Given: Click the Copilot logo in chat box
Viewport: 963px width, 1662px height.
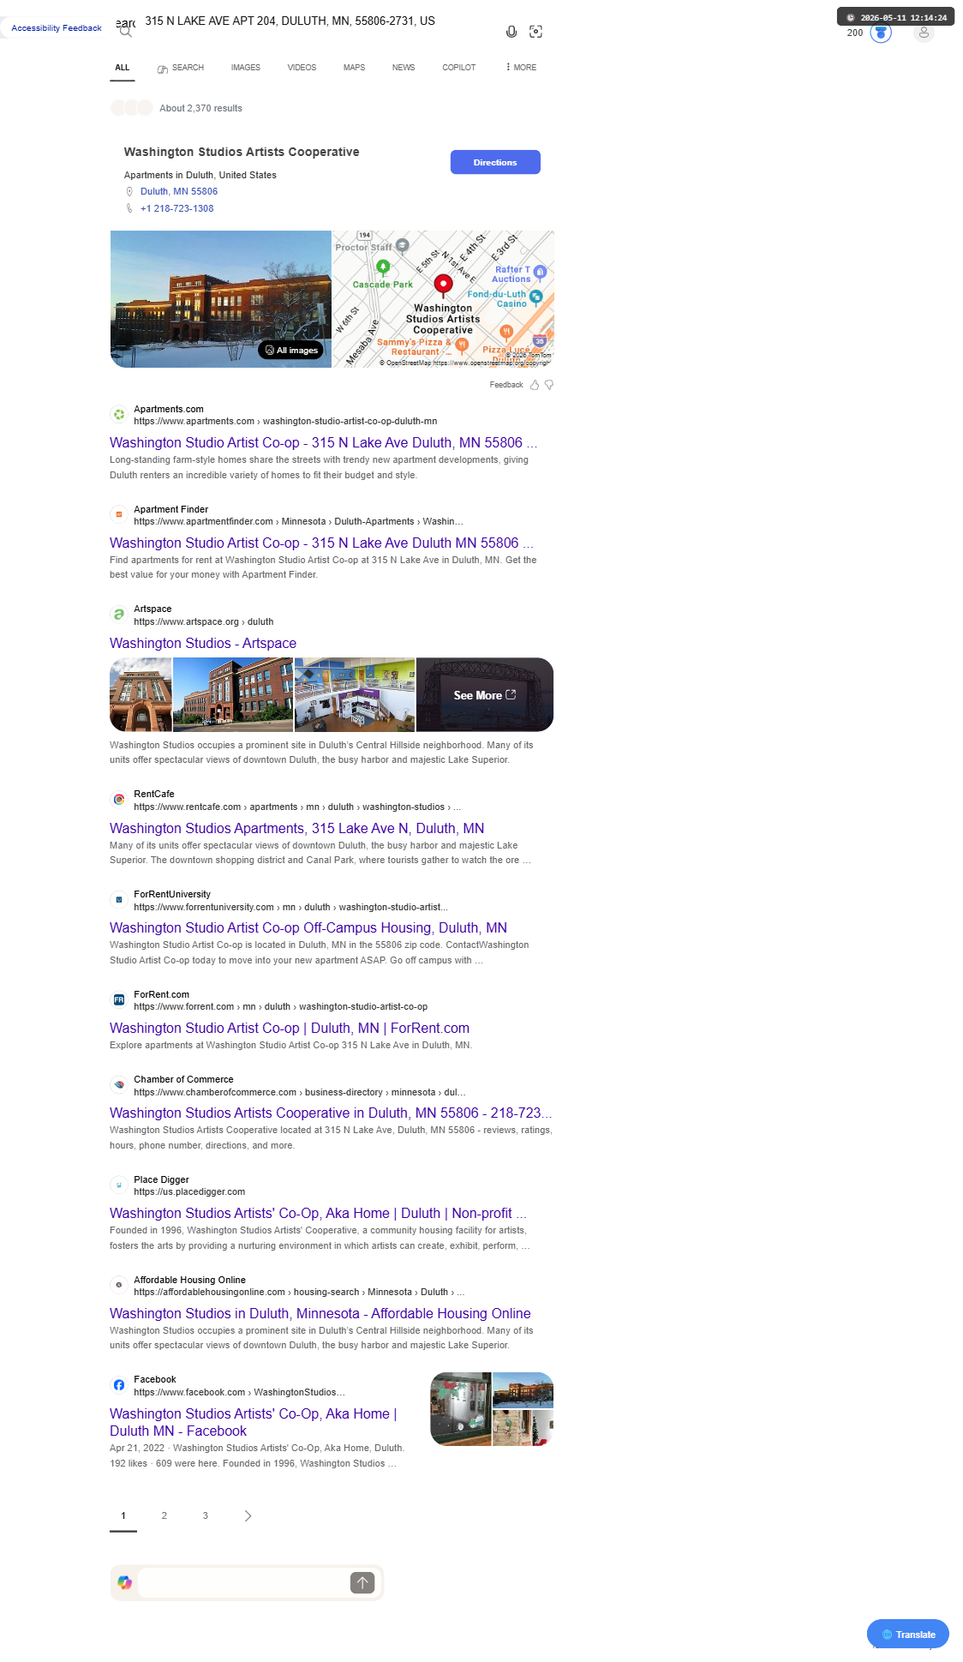Looking at the screenshot, I should [125, 1582].
